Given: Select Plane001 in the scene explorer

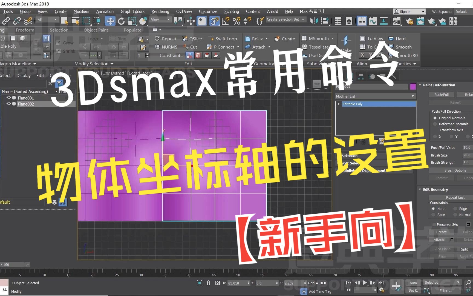Looking at the screenshot, I should click(x=26, y=98).
